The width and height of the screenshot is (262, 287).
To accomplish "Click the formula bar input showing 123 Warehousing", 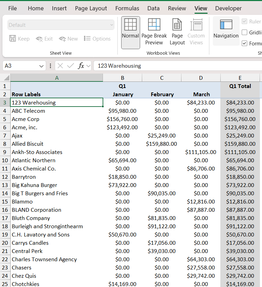I will pos(178,66).
